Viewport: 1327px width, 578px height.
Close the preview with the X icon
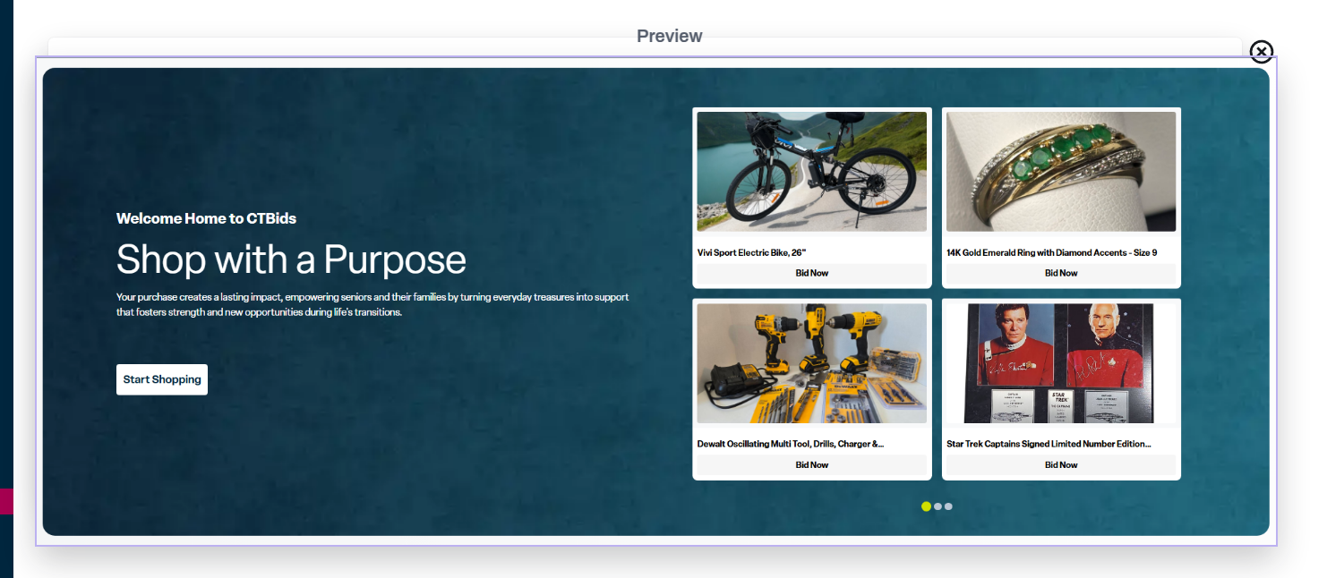click(1261, 52)
